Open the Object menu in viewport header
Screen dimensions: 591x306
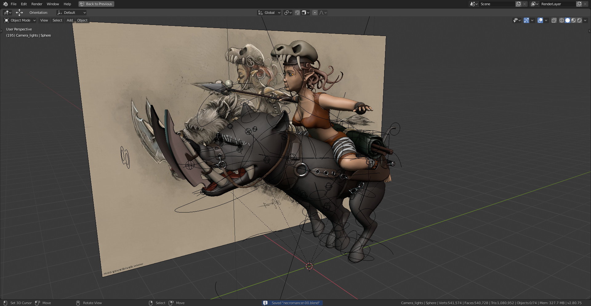(82, 20)
